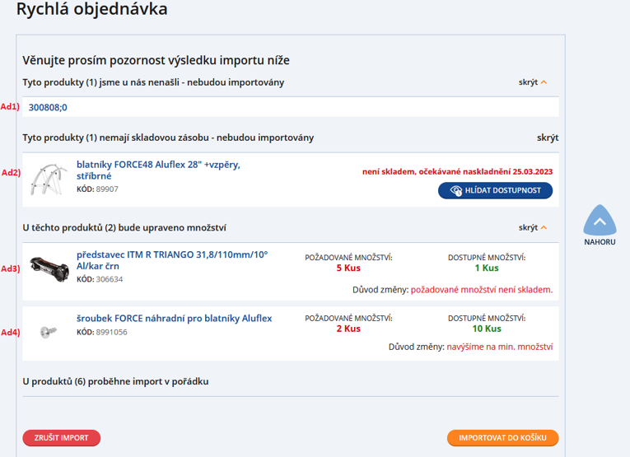Open šroubek FORCE náhradní product link

pos(174,318)
